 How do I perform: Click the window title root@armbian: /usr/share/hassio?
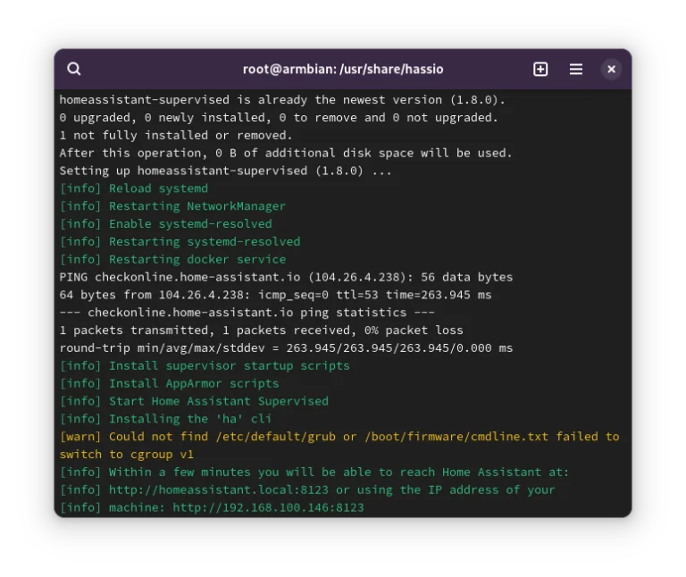(x=343, y=69)
